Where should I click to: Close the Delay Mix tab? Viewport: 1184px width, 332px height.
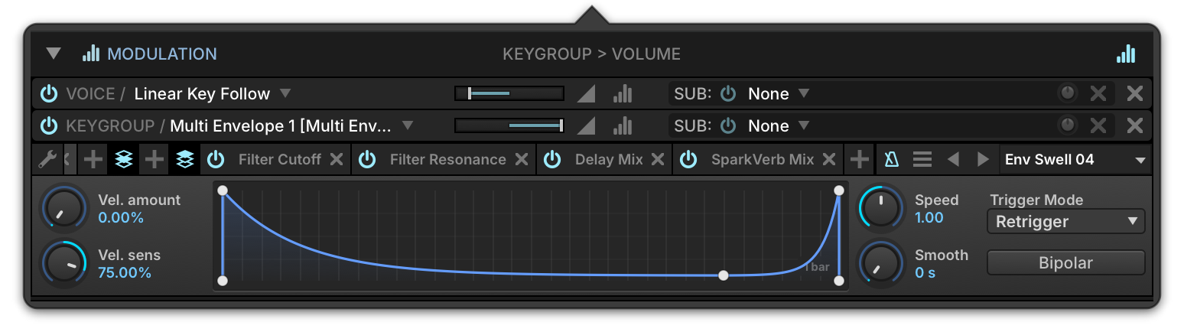(658, 159)
